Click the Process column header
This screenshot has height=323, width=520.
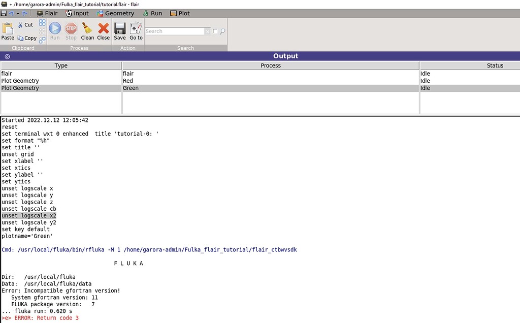point(271,66)
